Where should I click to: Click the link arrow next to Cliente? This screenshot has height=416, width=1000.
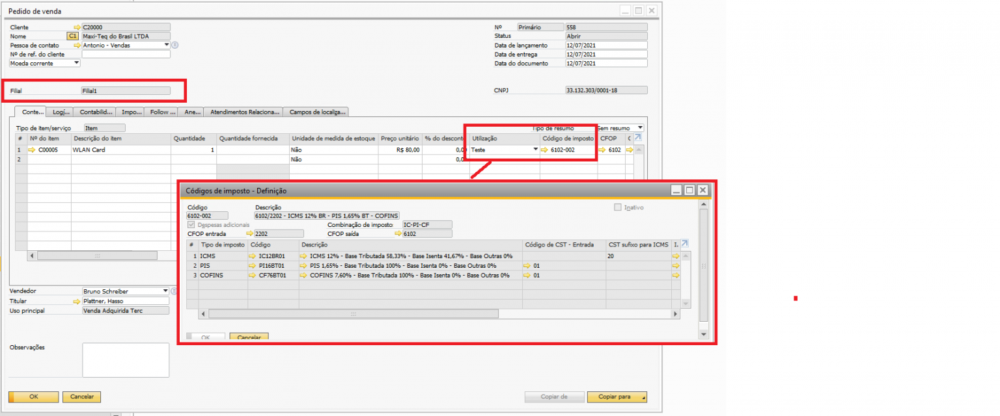[77, 27]
